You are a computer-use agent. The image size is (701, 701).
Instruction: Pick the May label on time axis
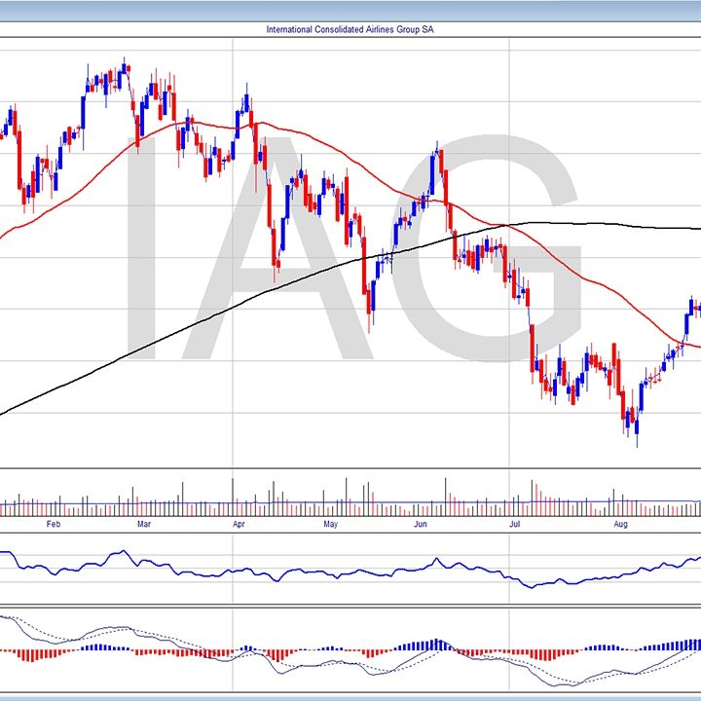[330, 525]
